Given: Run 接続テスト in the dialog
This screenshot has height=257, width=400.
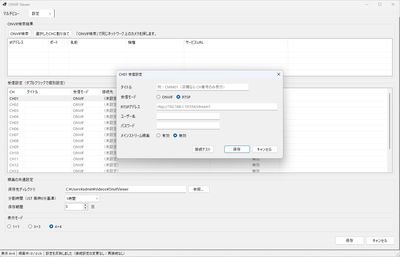Looking at the screenshot, I should [203, 149].
